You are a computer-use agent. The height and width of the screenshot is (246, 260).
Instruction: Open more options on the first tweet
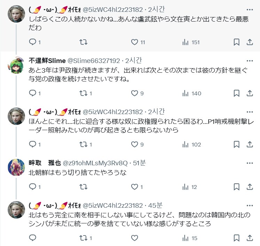pyautogui.click(x=250, y=10)
